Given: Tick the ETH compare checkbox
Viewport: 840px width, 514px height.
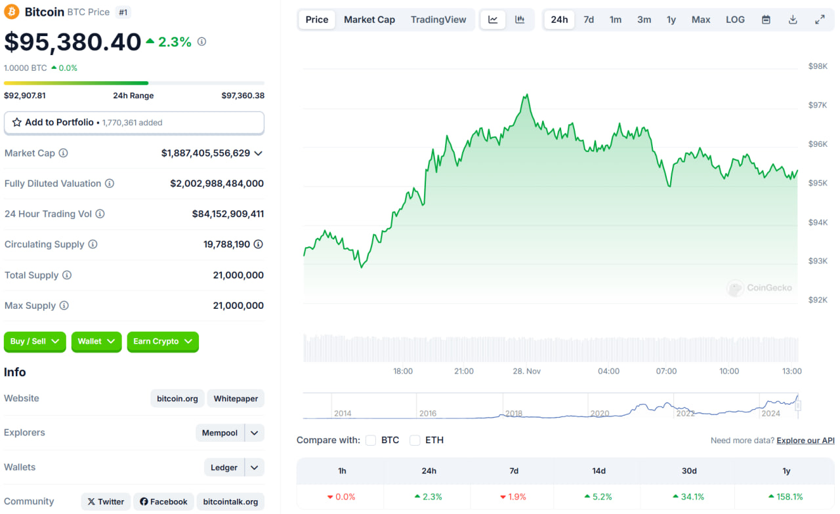Looking at the screenshot, I should click(415, 441).
